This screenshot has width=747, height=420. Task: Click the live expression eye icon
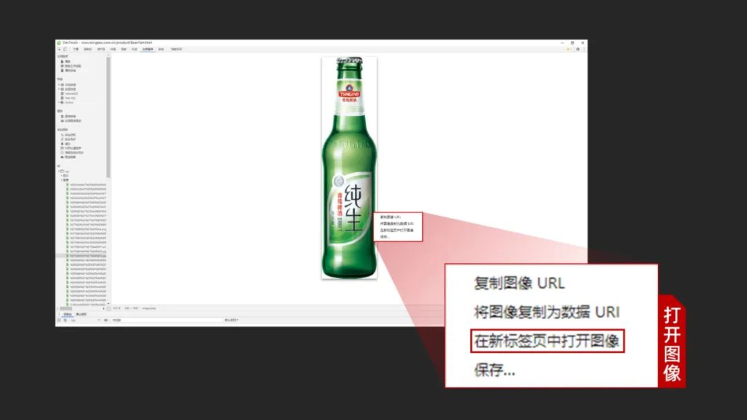pos(106,320)
